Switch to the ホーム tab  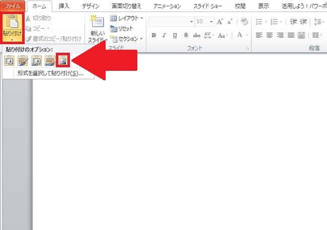[x=39, y=6]
